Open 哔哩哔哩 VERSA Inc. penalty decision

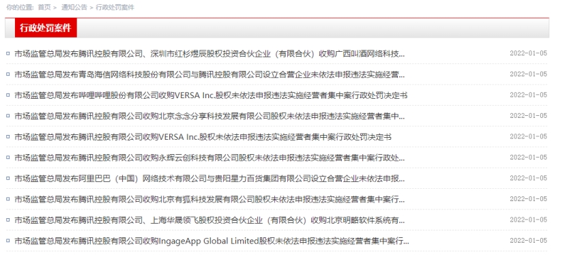point(211,95)
